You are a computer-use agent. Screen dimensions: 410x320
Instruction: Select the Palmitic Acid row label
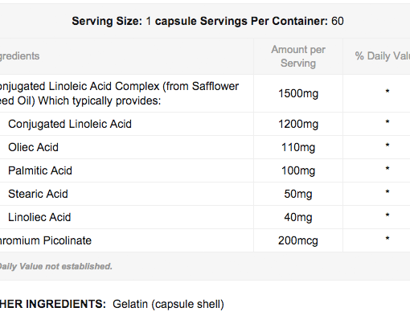click(x=40, y=170)
